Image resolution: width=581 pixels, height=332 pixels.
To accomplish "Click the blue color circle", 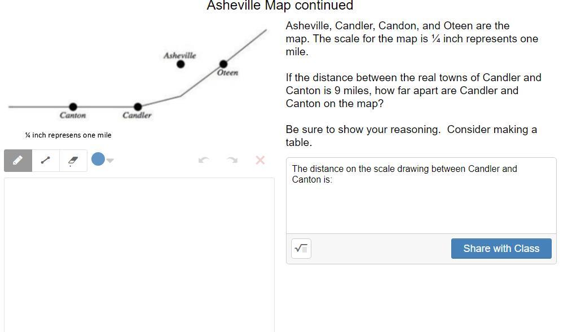I will point(98,160).
